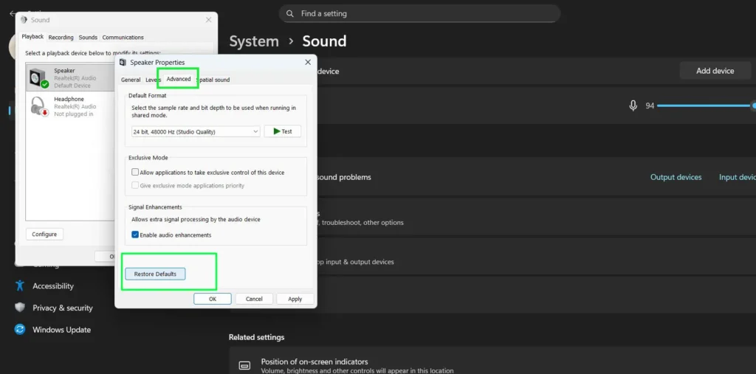
Task: Click the microphone input volume icon
Action: [x=633, y=105]
